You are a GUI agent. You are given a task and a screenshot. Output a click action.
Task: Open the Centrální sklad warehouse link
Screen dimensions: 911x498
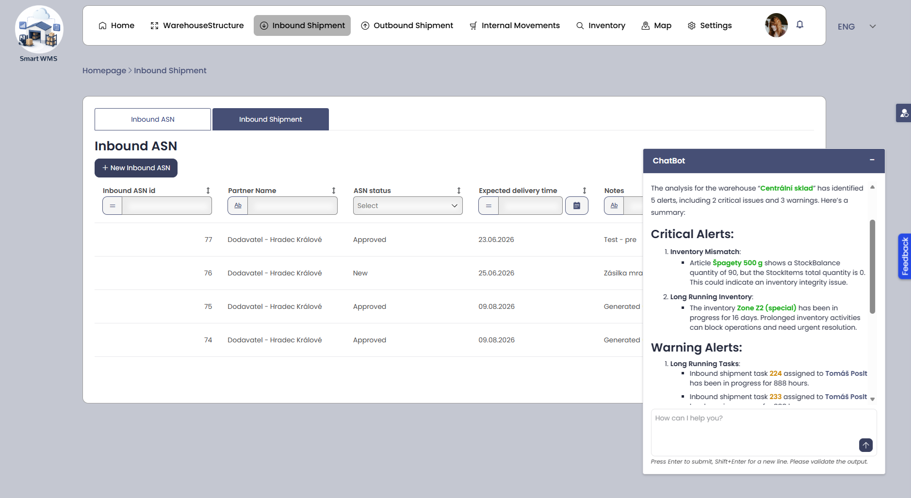(x=787, y=188)
